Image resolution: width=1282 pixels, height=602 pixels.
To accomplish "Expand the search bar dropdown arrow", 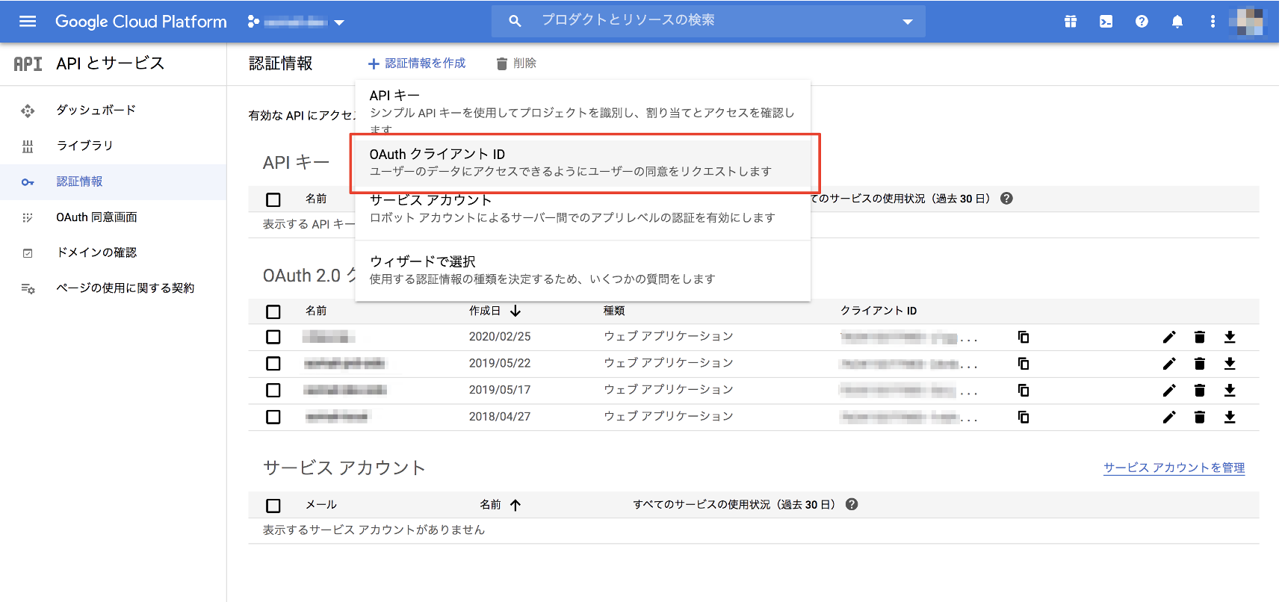I will 908,22.
